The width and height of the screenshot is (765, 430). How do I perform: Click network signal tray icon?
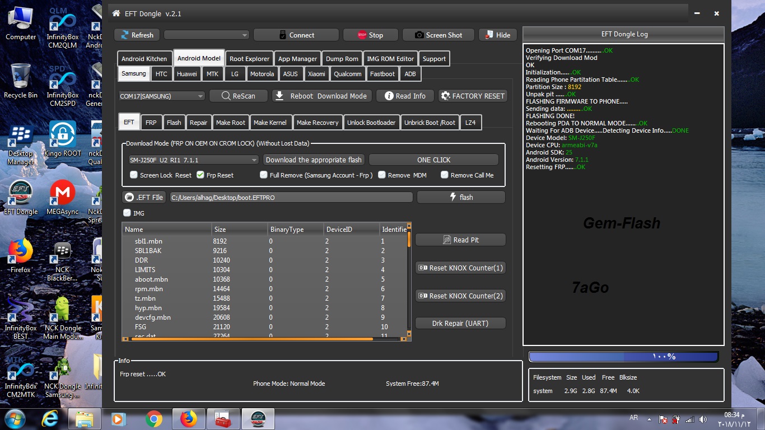690,419
